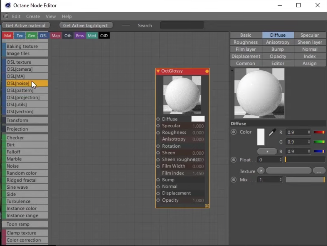Click the Film Width input pin
Image resolution: width=327 pixels, height=246 pixels.
click(158, 166)
